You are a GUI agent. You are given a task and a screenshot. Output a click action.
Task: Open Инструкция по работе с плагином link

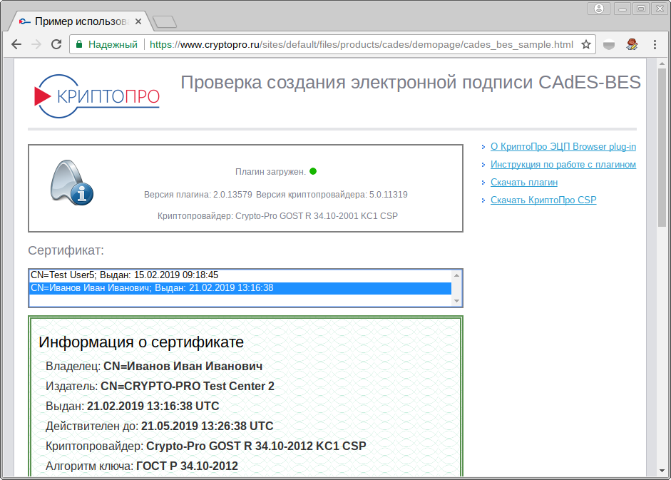tap(563, 165)
